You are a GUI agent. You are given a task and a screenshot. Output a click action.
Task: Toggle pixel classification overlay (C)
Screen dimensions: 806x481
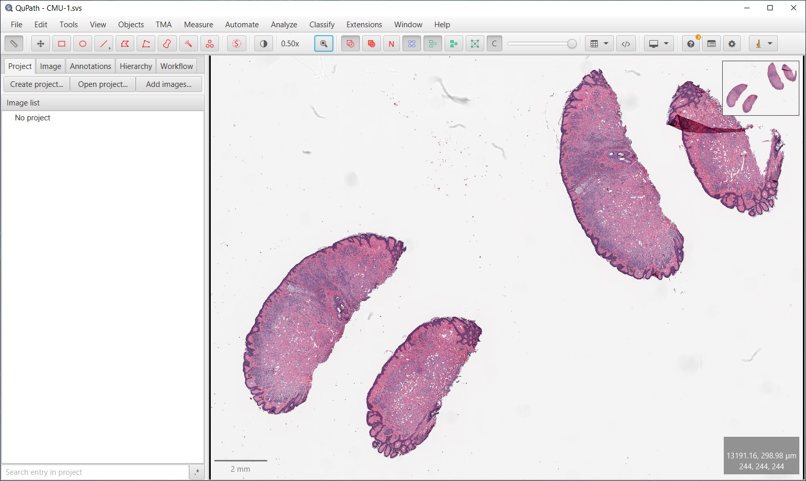(494, 44)
